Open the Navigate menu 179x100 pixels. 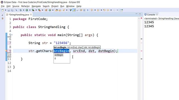point(36,6)
